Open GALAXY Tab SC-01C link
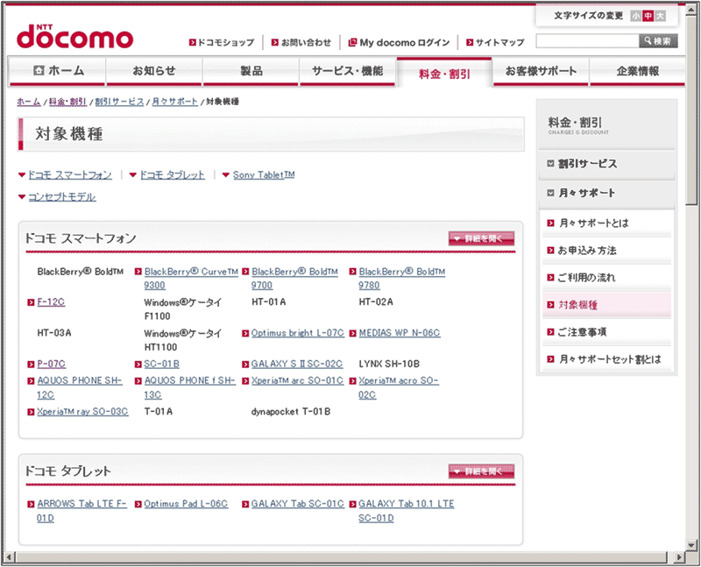This screenshot has width=701, height=567. 297,504
